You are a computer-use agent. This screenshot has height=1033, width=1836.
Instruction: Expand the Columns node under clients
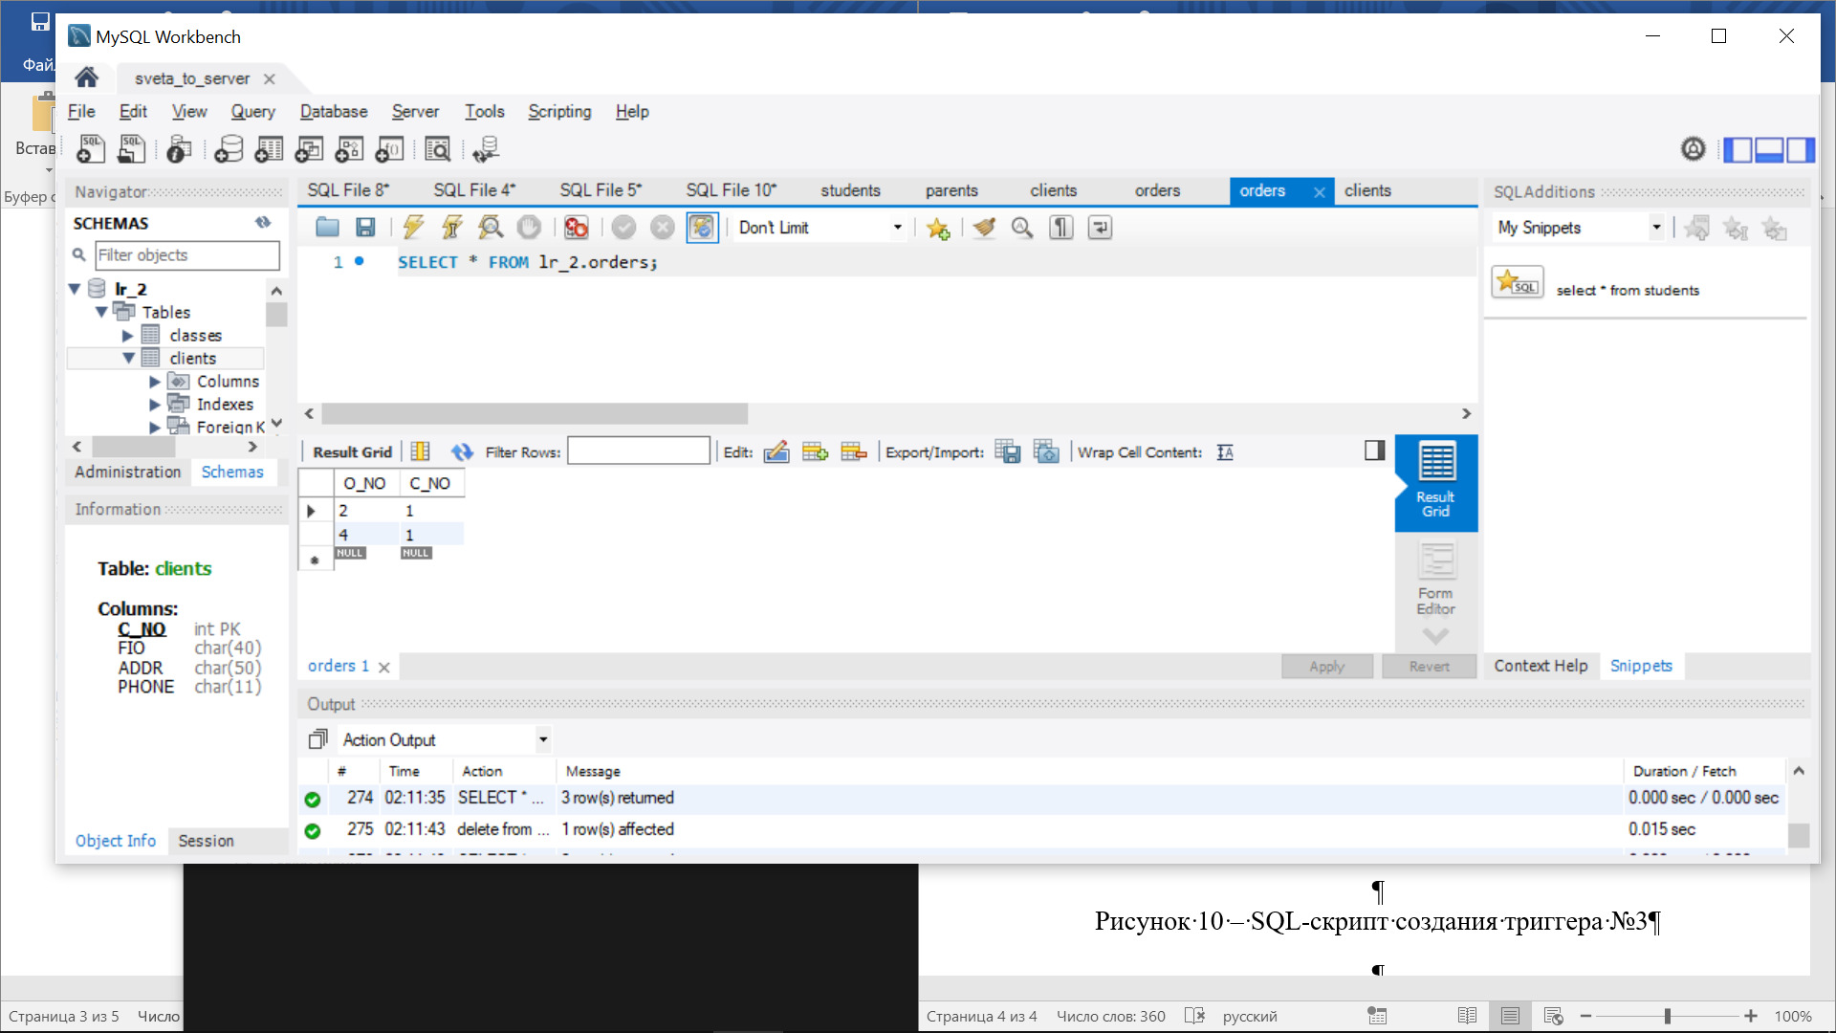[155, 382]
